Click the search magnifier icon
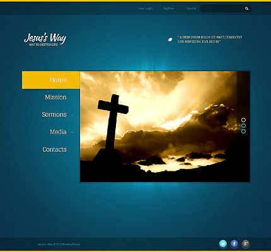Screen dimensions: 271x252 click(x=246, y=8)
